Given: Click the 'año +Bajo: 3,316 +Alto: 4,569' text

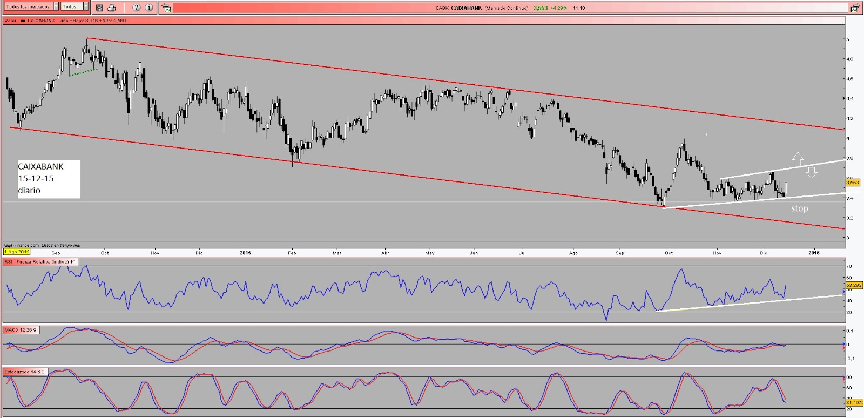Looking at the screenshot, I should tap(93, 21).
